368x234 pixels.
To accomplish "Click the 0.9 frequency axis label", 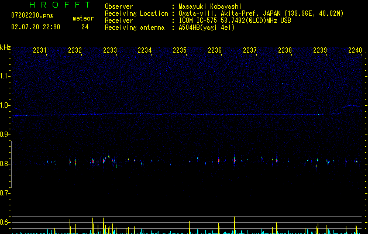I will 5,135.
